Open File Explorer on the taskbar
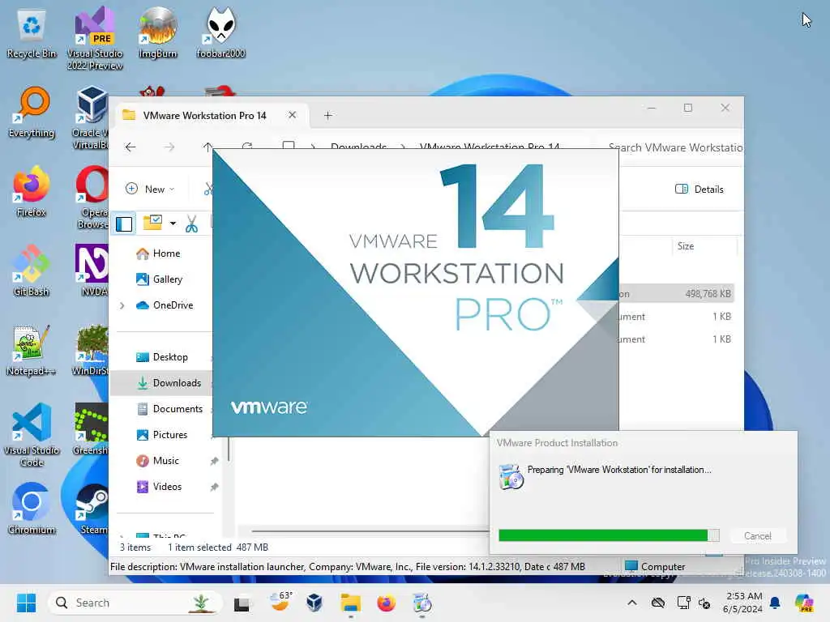The image size is (830, 622). pos(350,603)
